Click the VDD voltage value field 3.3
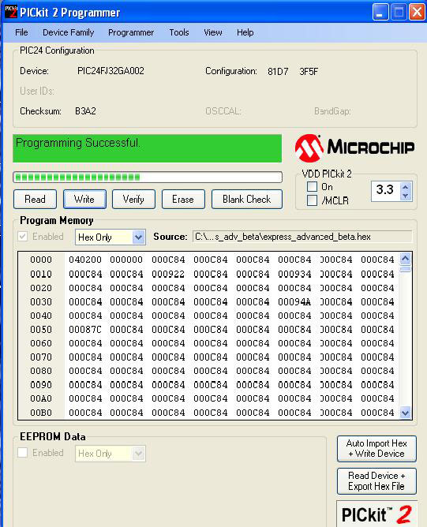 tap(386, 189)
